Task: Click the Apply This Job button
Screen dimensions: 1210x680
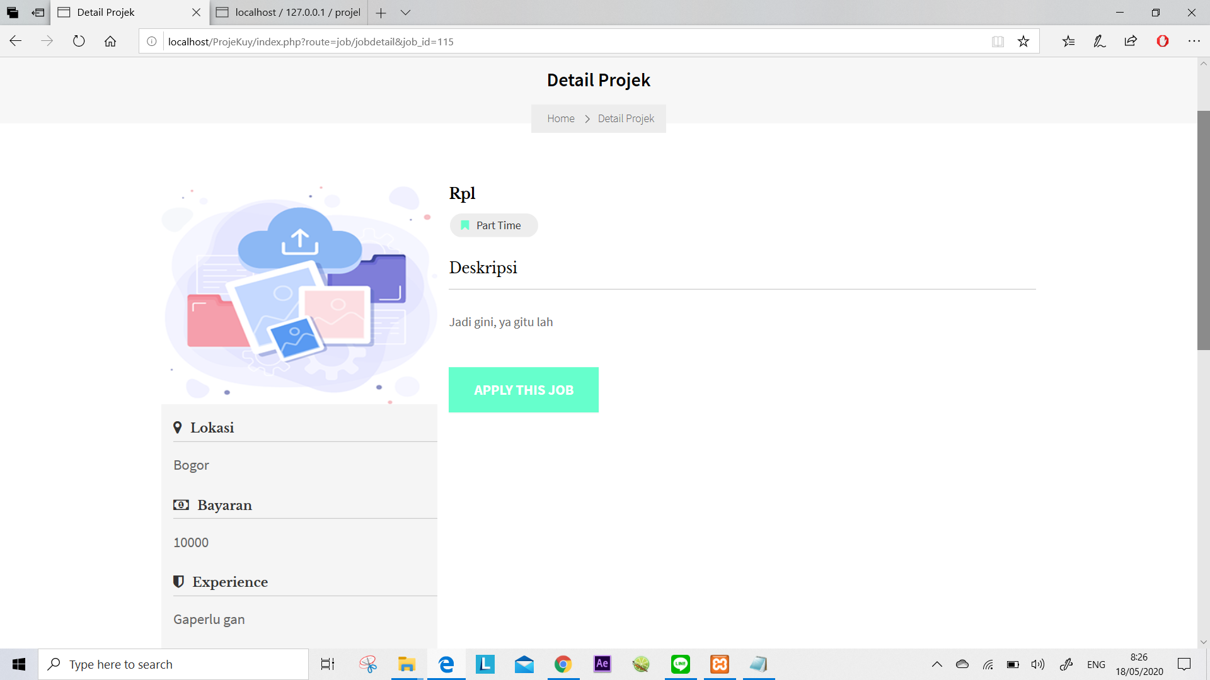Action: pyautogui.click(x=524, y=390)
